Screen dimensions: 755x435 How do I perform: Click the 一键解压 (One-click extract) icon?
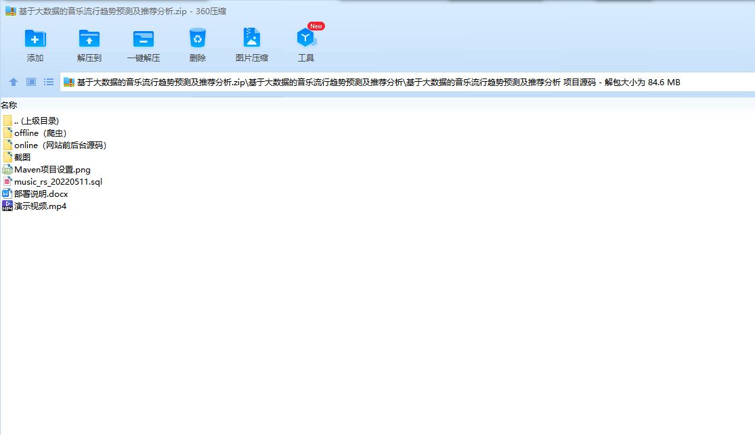coord(144,39)
